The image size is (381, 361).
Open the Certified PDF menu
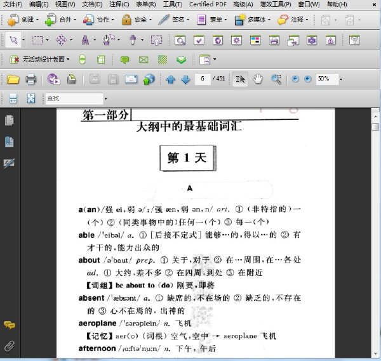click(x=208, y=4)
